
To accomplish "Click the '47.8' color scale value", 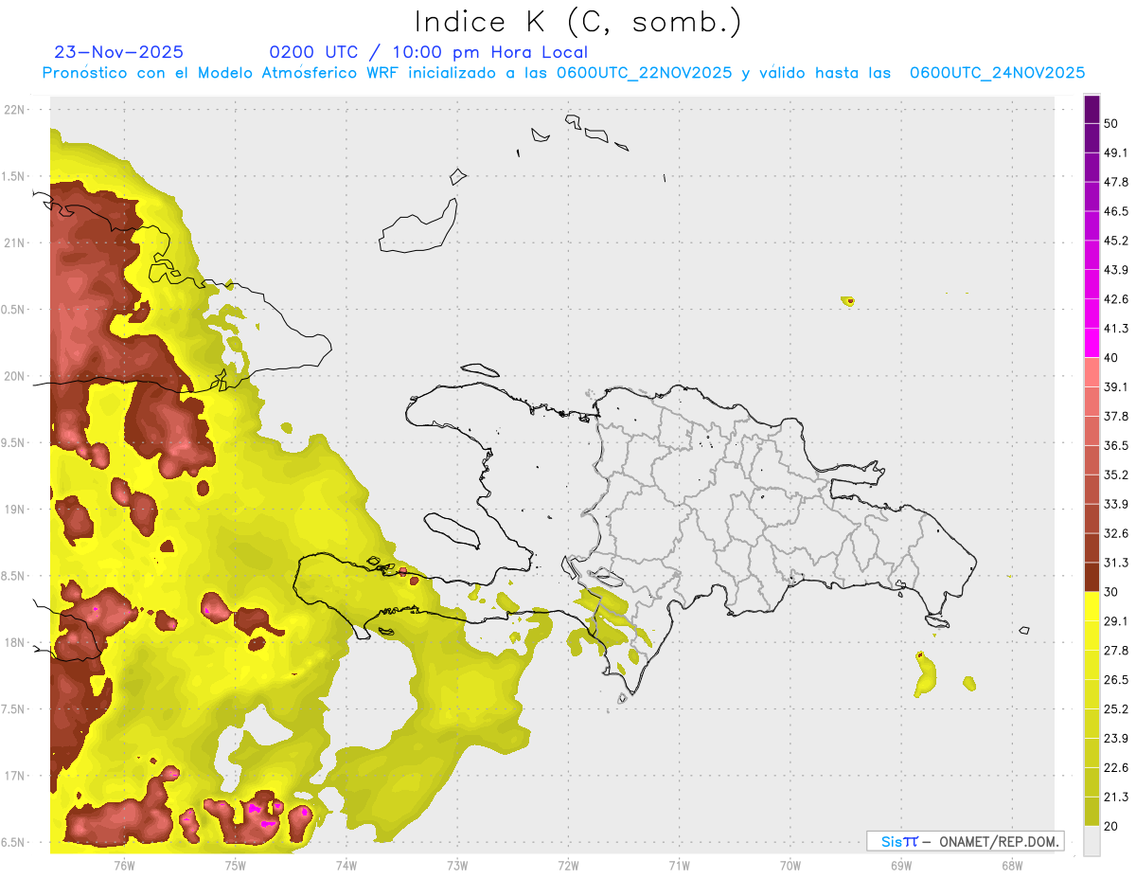I will click(x=1116, y=182).
